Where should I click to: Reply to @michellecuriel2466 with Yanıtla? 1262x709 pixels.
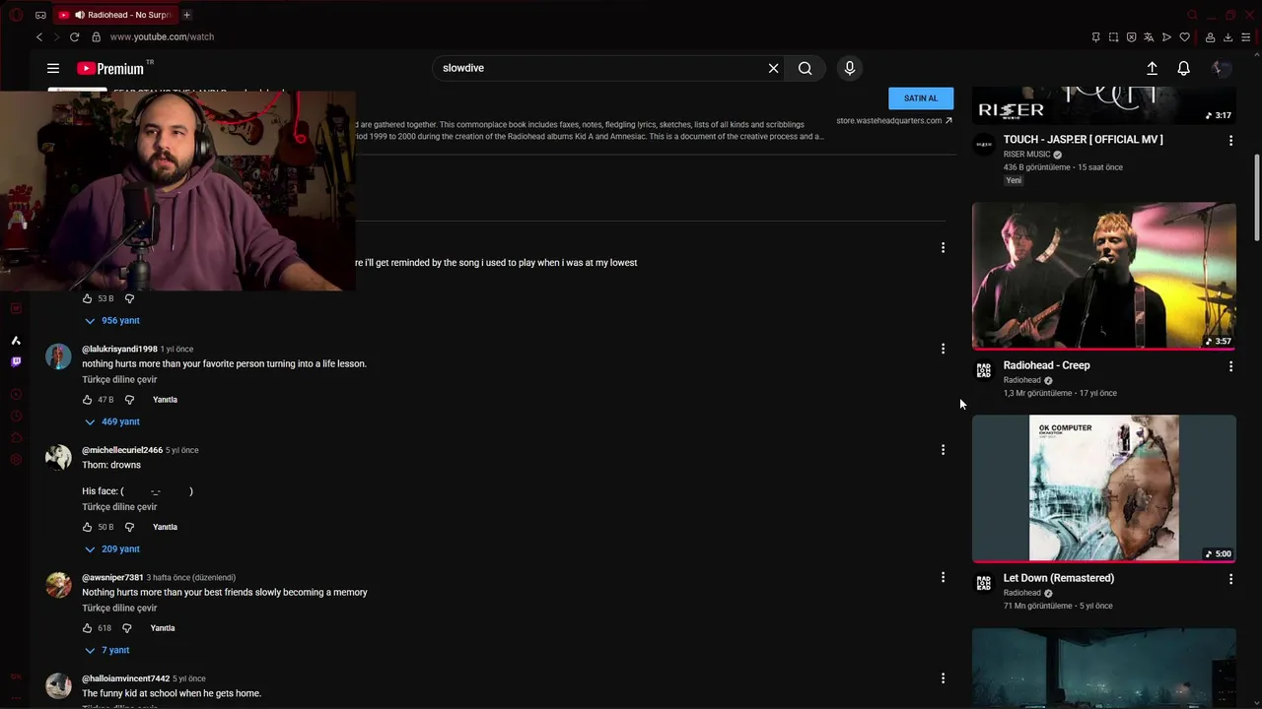(x=165, y=527)
